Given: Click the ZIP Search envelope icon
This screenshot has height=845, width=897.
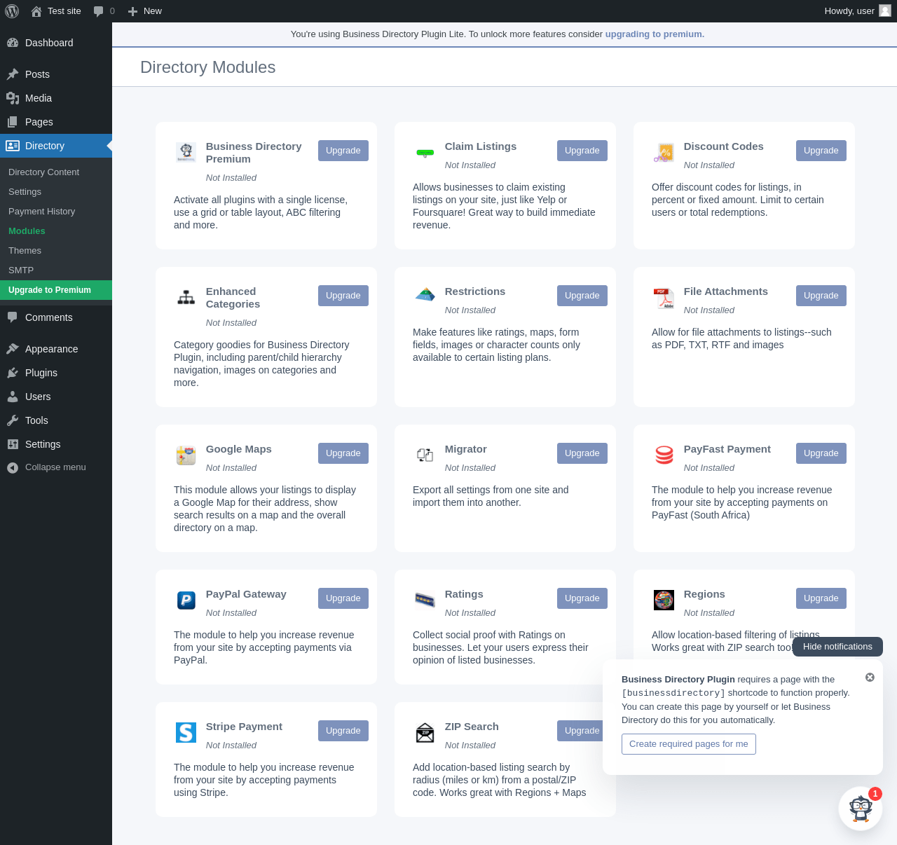Looking at the screenshot, I should (x=425, y=732).
